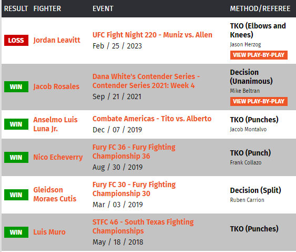296x252 pixels.
Task: Click WIN badge beside Luis Muro
Action: click(16, 232)
